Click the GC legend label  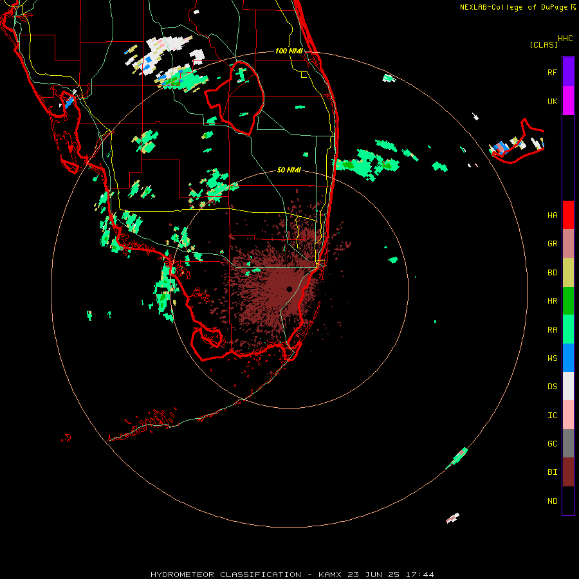tap(552, 443)
